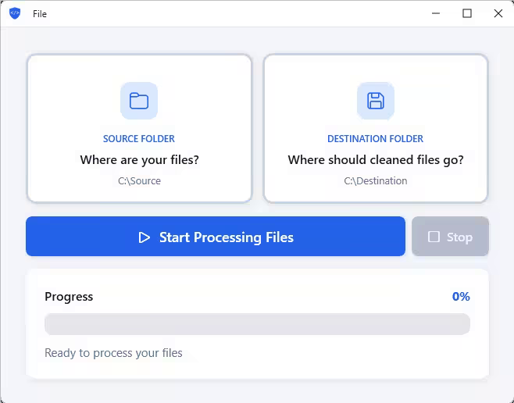Click the floppy disk save icon
The height and width of the screenshot is (403, 514).
click(376, 101)
